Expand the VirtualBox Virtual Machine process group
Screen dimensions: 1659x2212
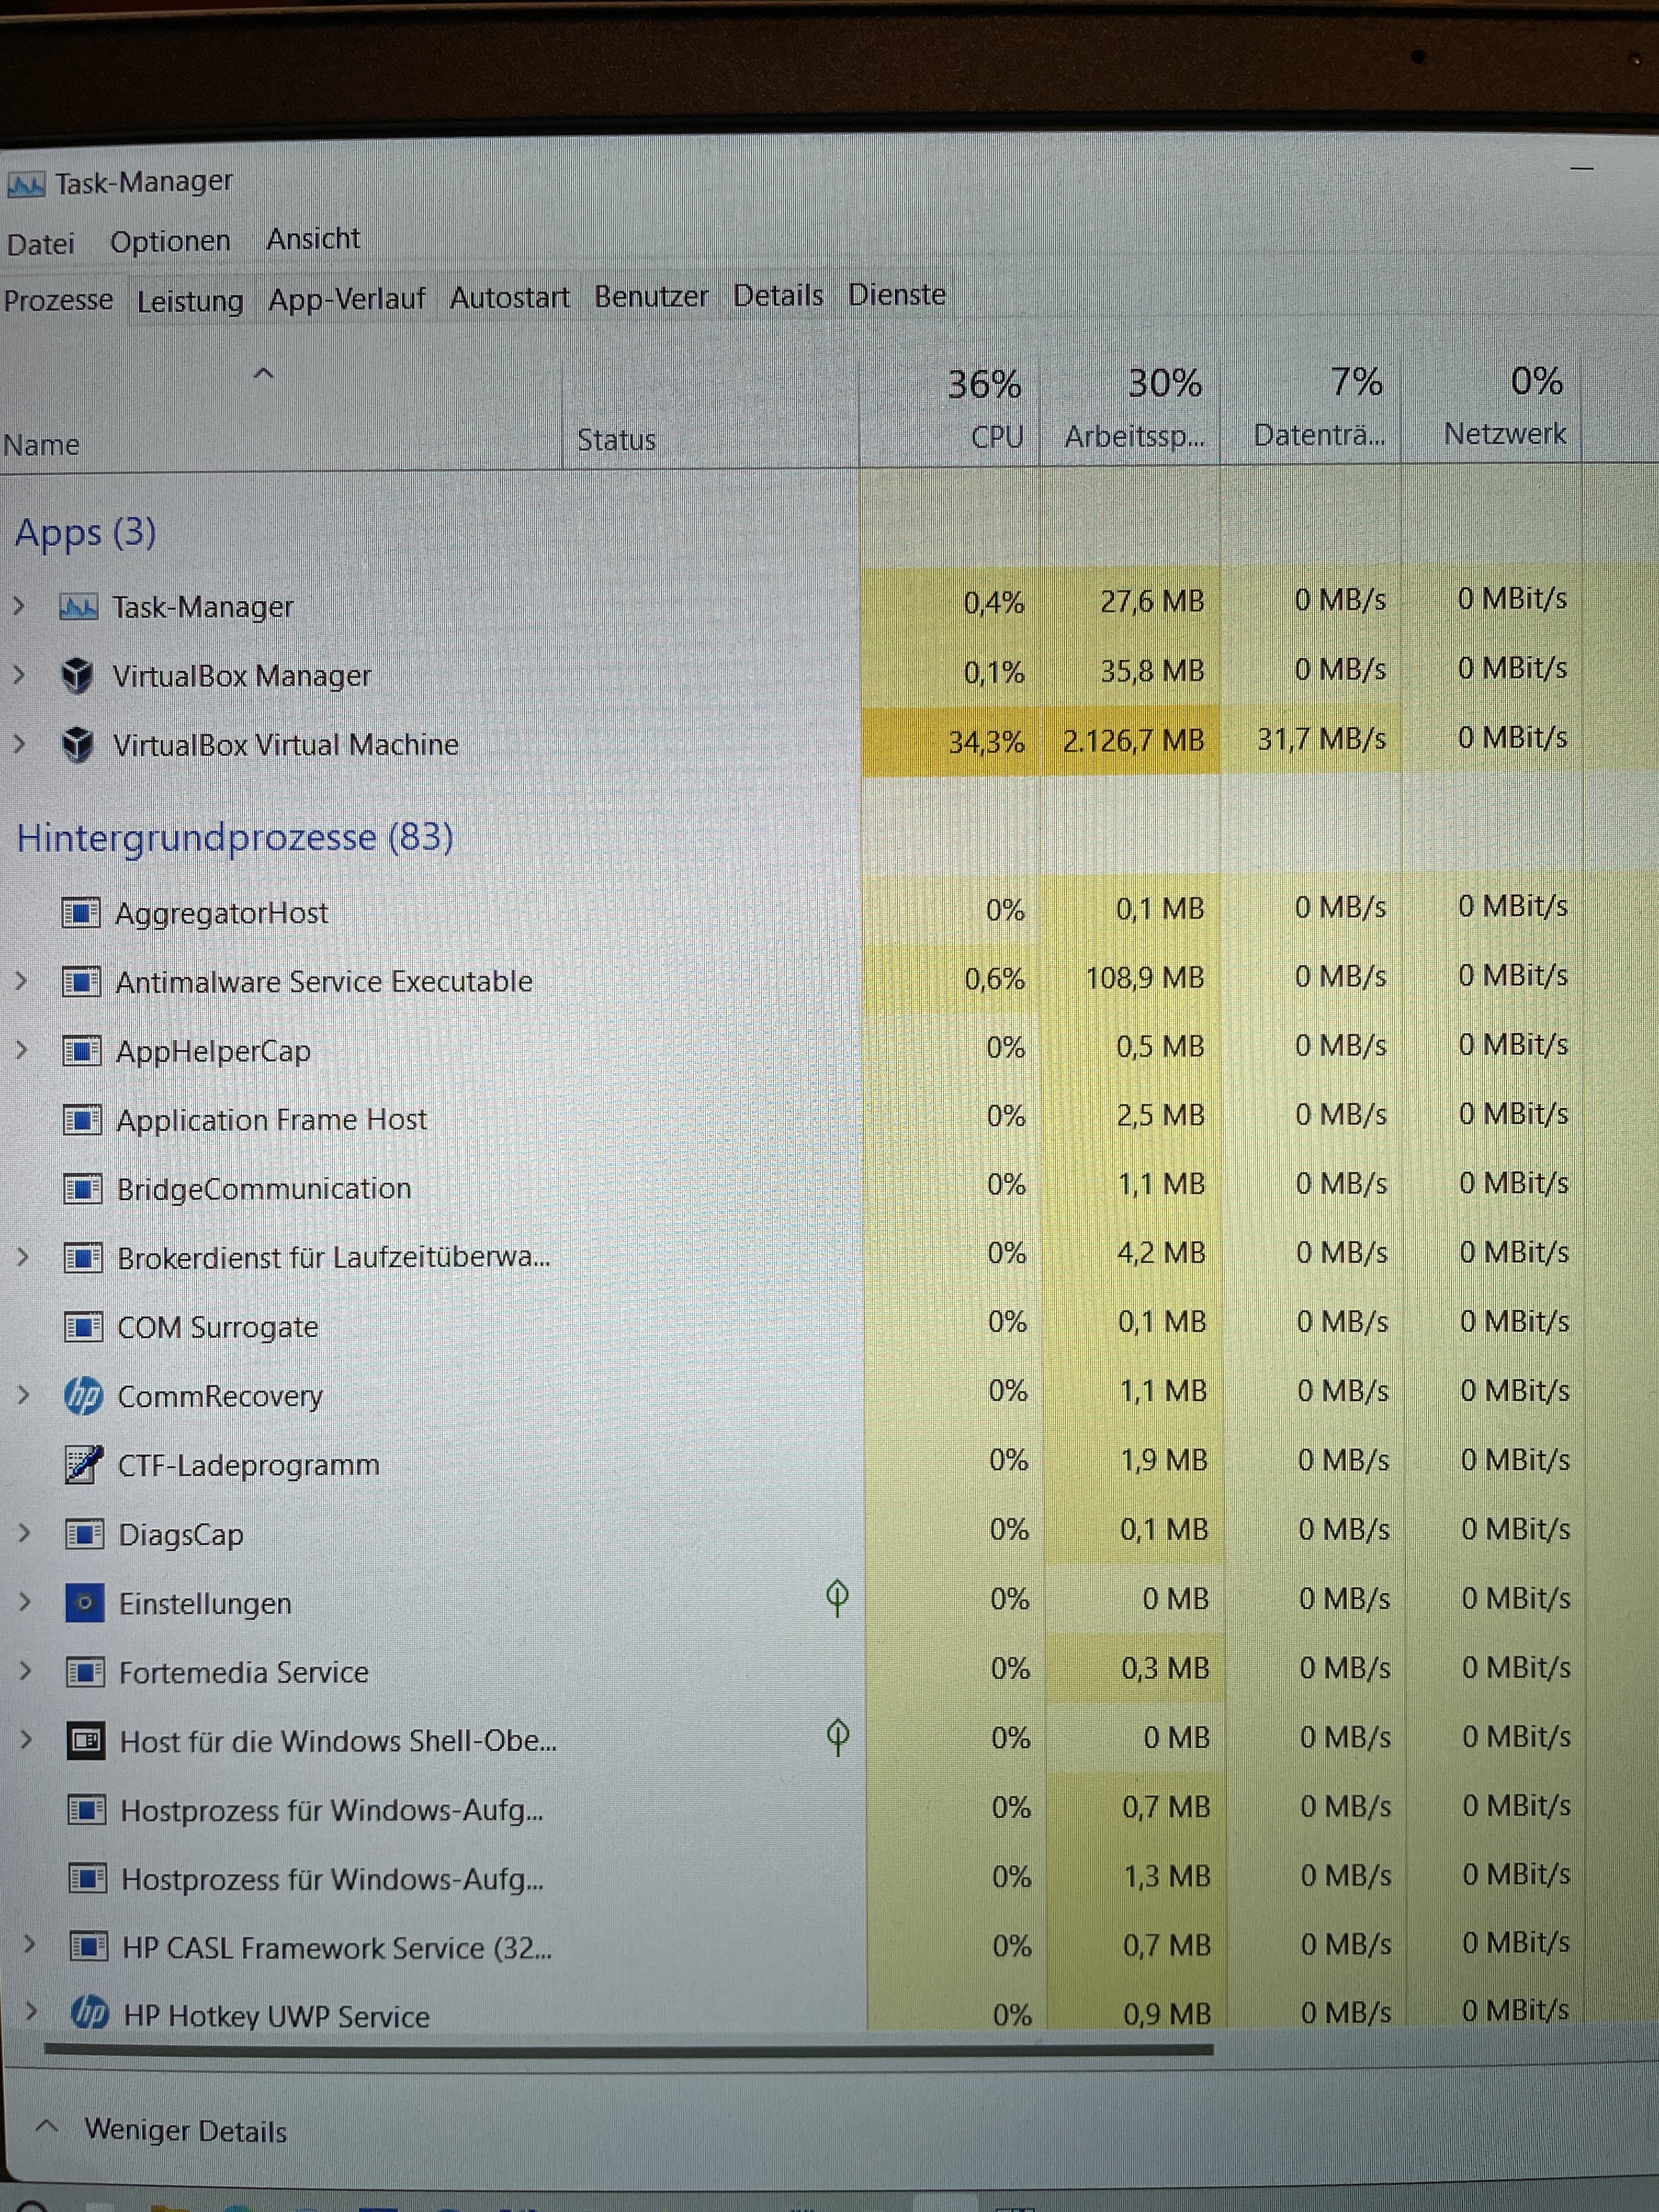coord(19,744)
